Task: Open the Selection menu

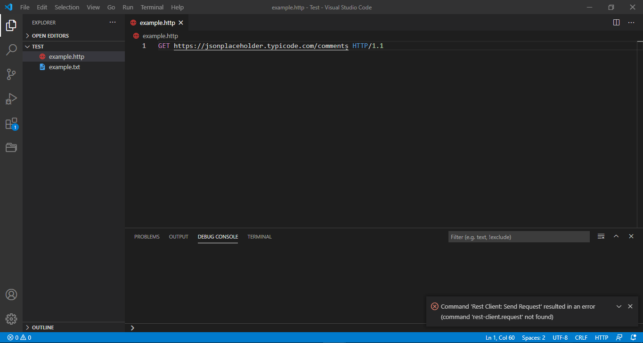Action: pyautogui.click(x=67, y=7)
